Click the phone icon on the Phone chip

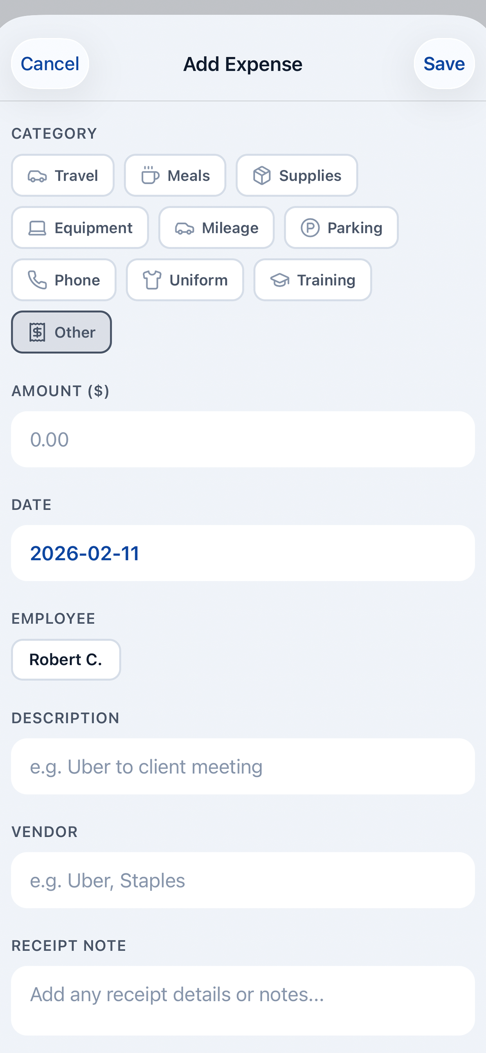(x=37, y=280)
